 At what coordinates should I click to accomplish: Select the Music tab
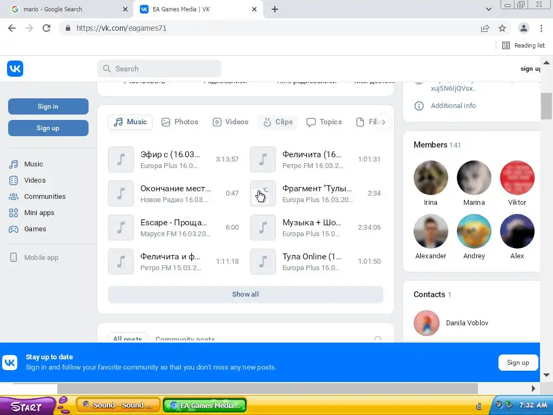pos(130,122)
